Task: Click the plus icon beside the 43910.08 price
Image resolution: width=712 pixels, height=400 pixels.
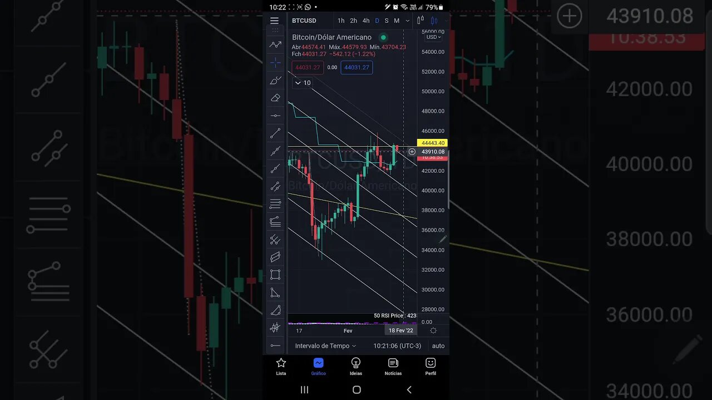Action: click(x=412, y=152)
